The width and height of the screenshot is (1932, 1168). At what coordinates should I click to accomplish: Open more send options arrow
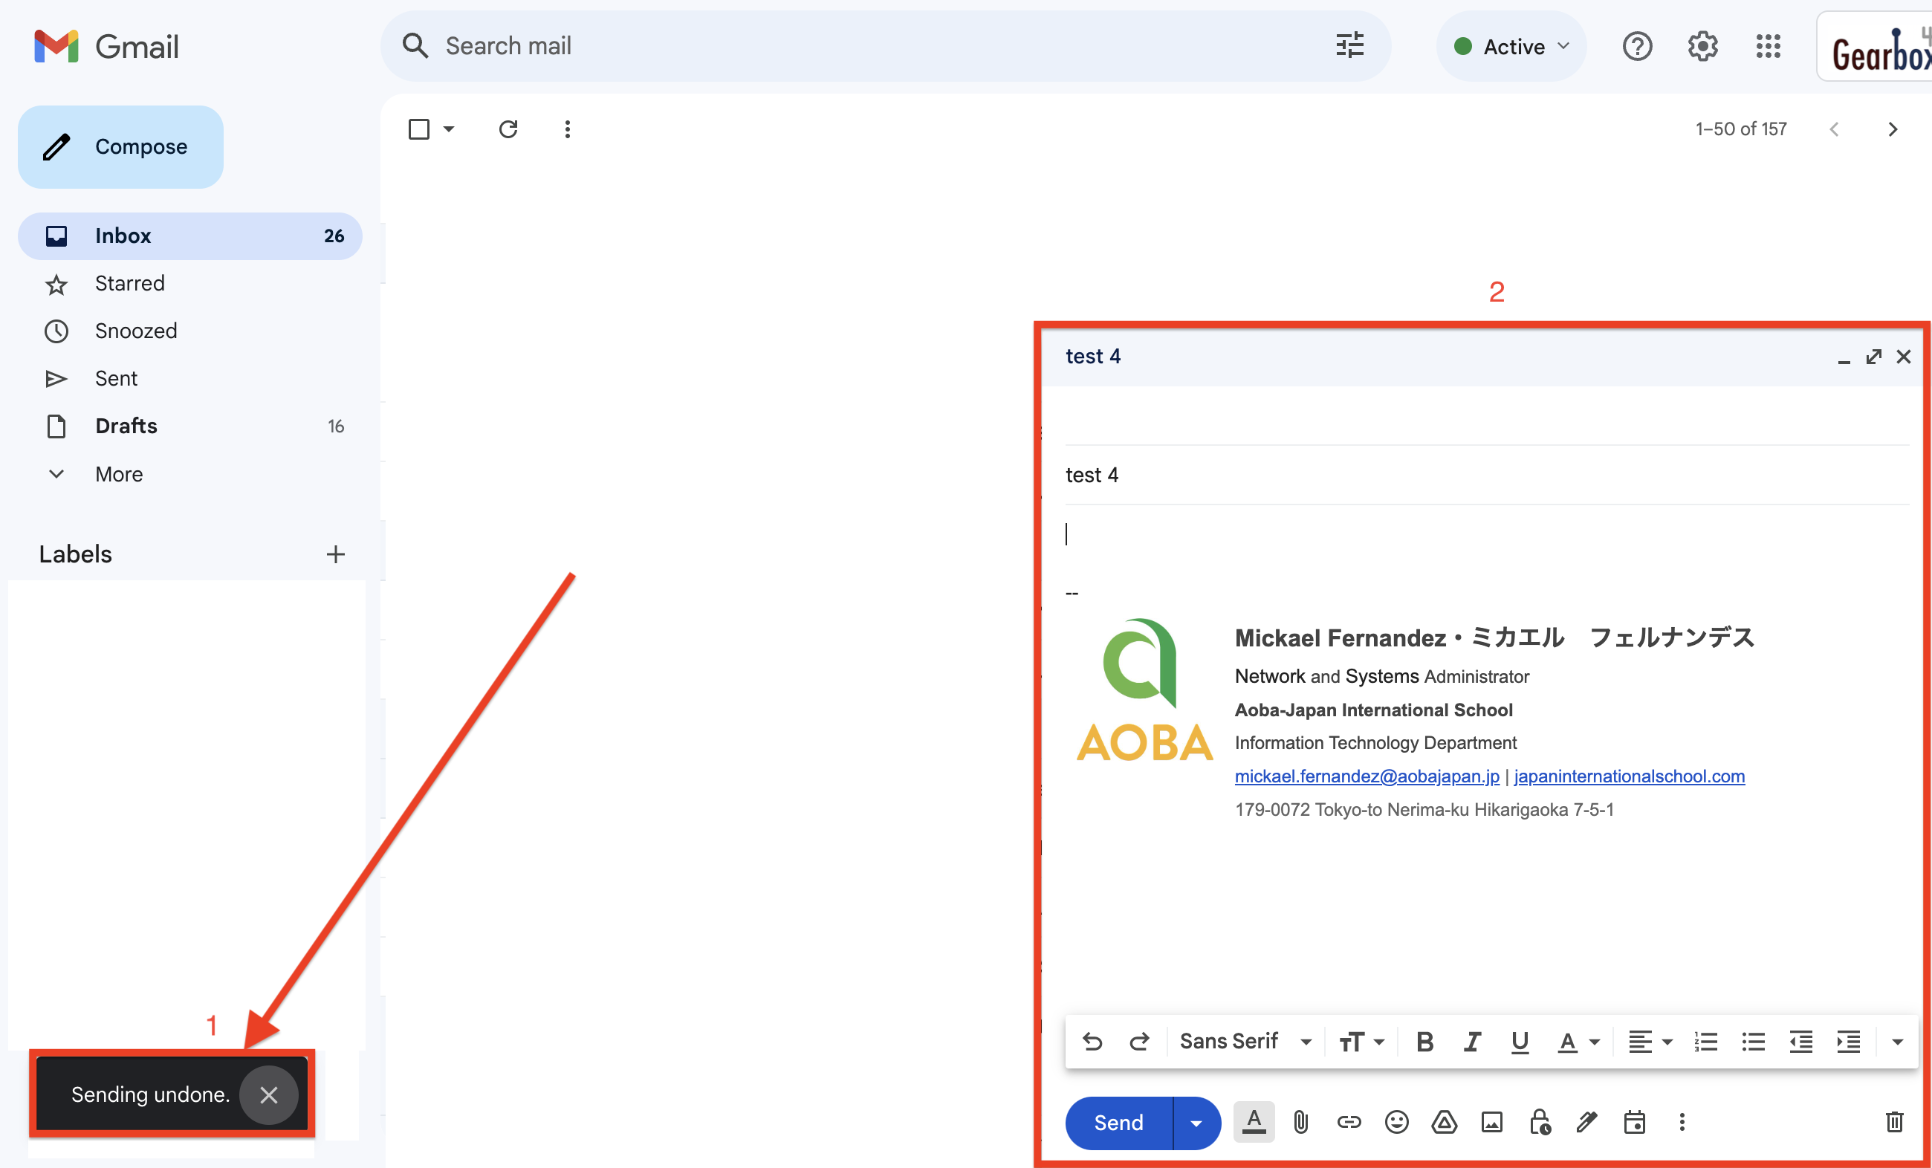click(x=1196, y=1123)
